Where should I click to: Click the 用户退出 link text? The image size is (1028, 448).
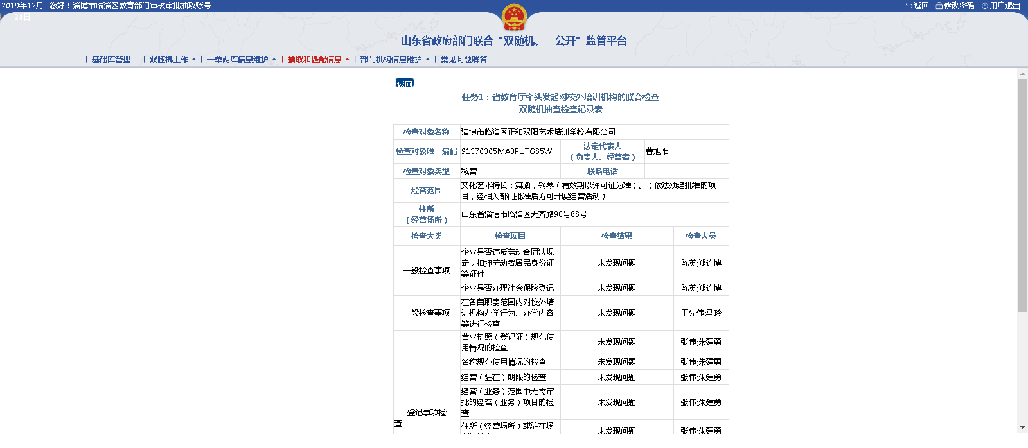pos(1005,6)
